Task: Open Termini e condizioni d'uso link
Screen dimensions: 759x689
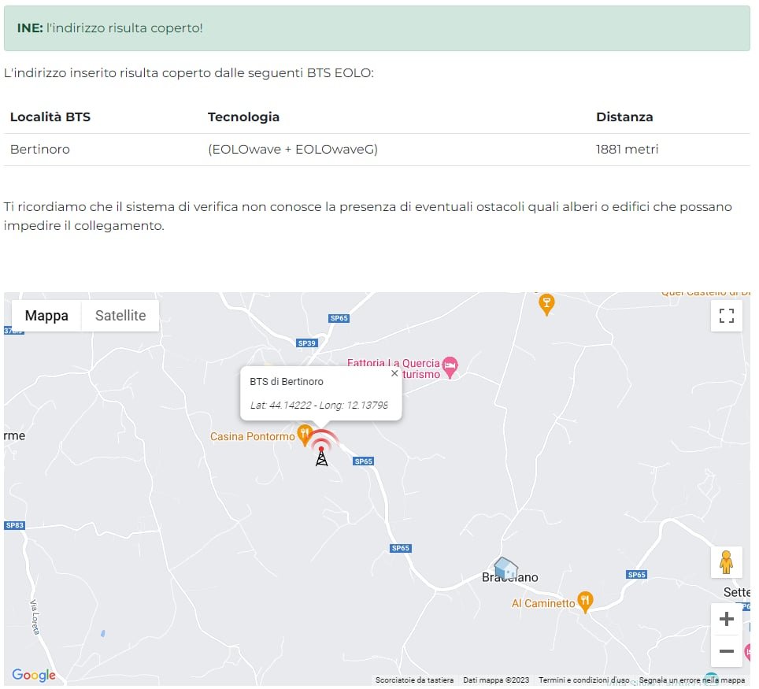Action: tap(583, 680)
